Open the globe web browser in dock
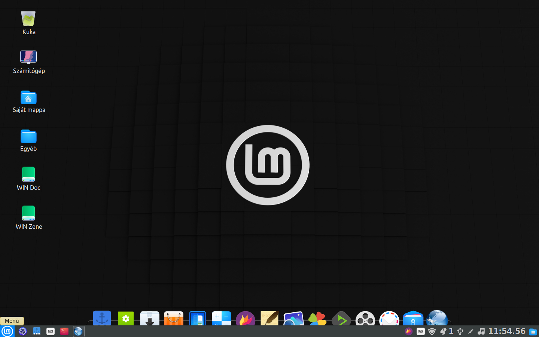The width and height of the screenshot is (539, 337). point(437,318)
